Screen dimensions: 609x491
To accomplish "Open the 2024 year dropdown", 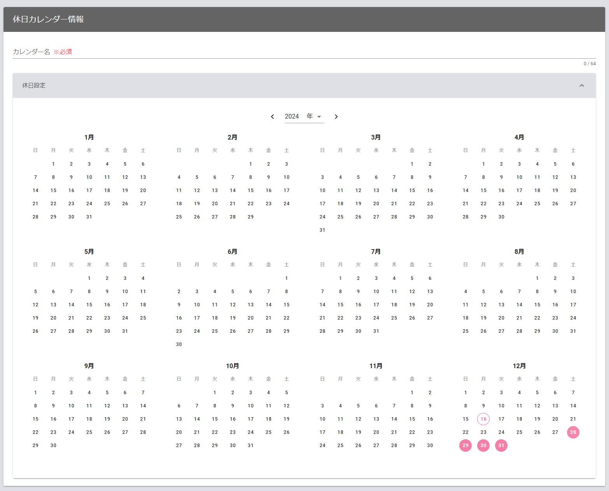I will pos(304,117).
